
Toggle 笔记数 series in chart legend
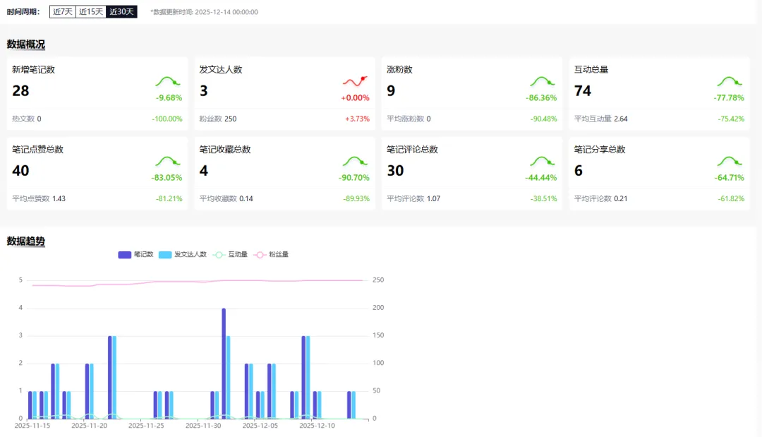coord(135,254)
